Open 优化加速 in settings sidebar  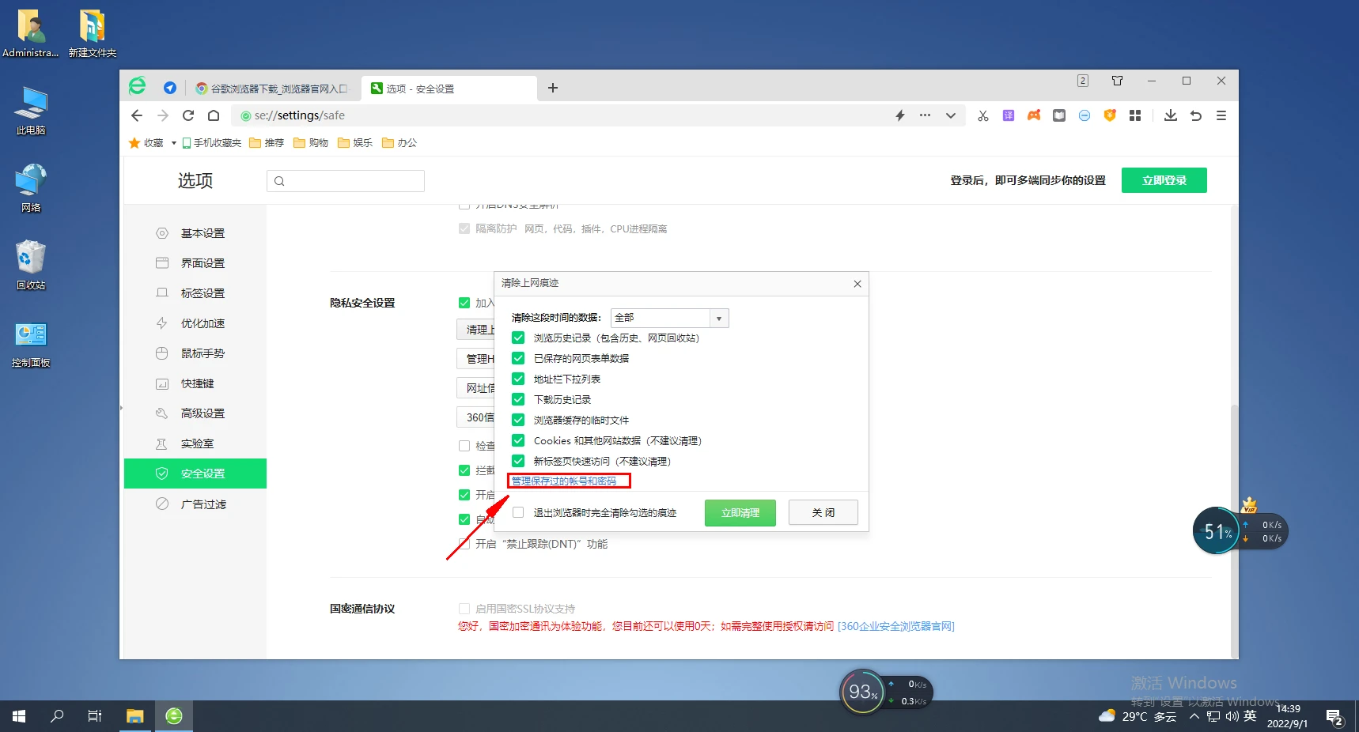pos(195,323)
